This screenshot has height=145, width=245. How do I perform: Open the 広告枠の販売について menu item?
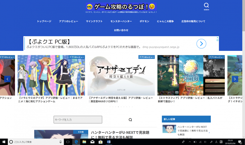point(193,21)
